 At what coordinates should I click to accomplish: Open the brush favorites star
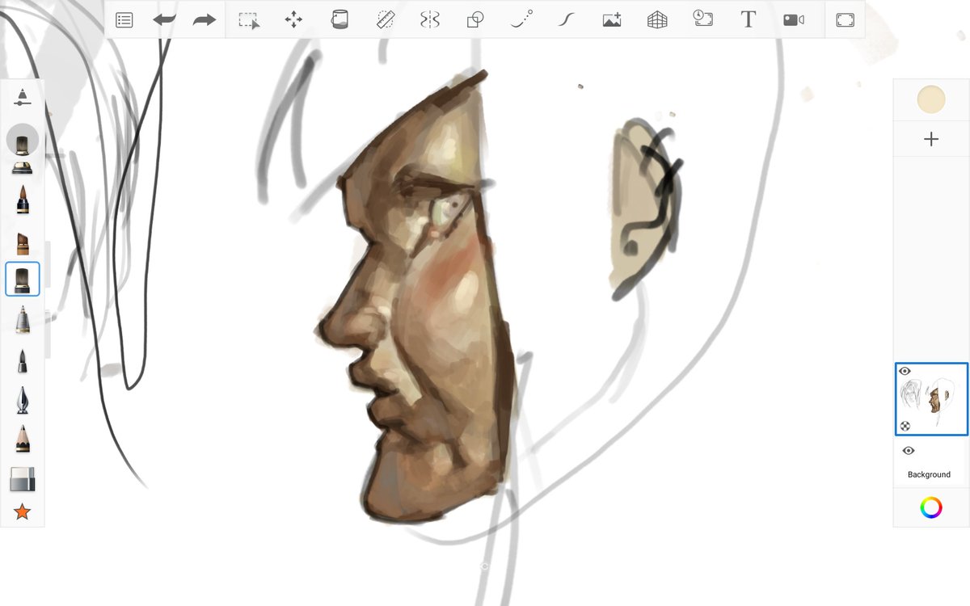click(x=22, y=511)
